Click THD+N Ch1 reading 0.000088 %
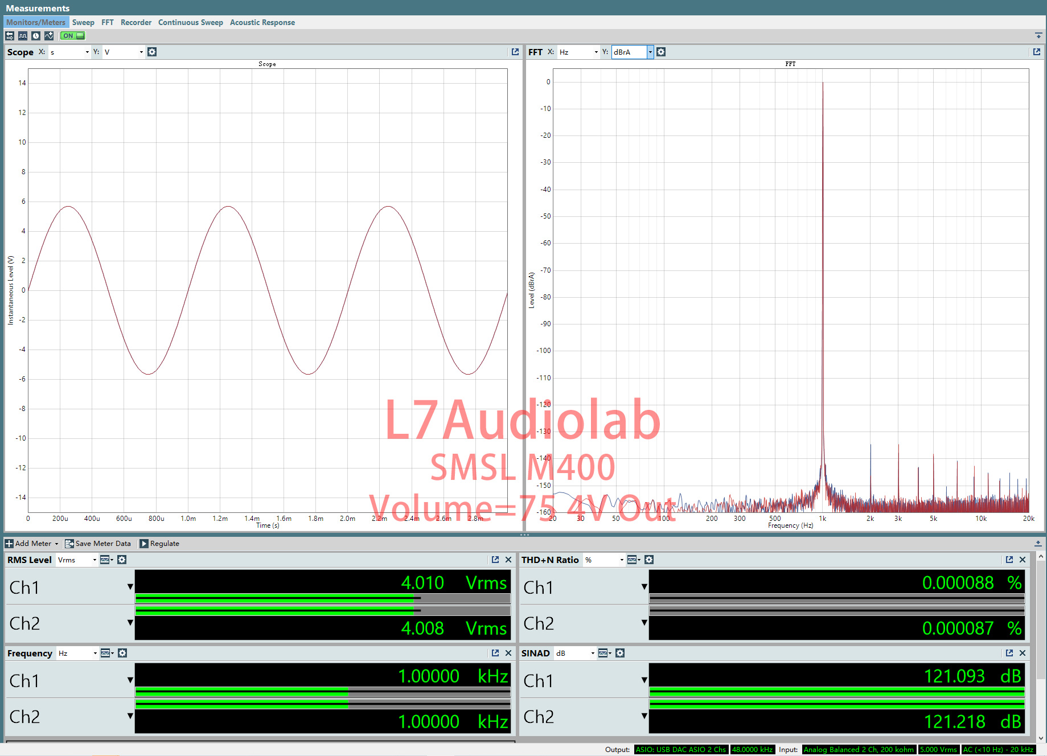This screenshot has width=1047, height=756. [x=971, y=582]
